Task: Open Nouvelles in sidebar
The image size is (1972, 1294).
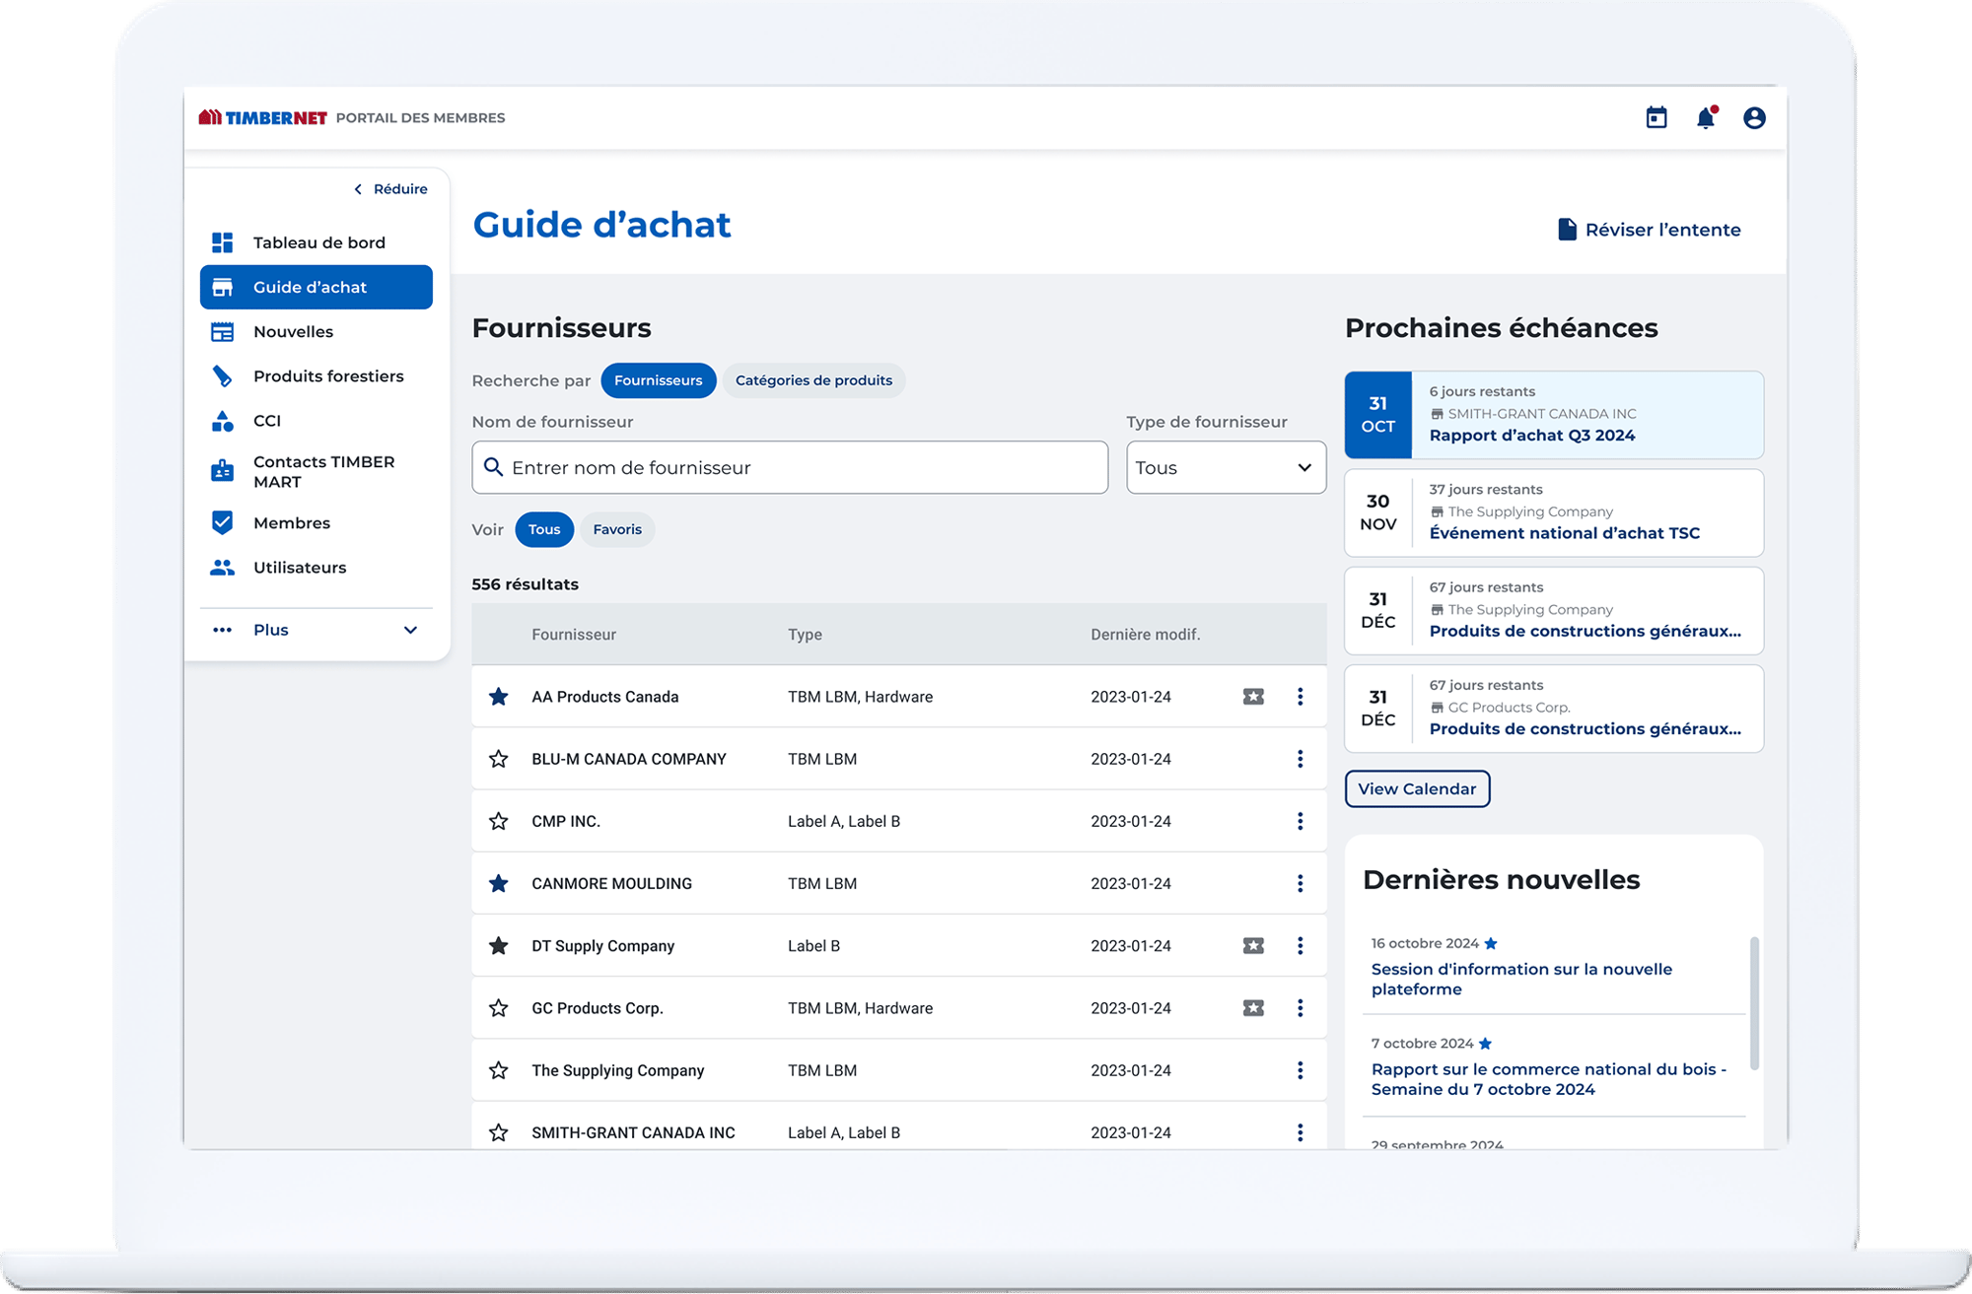Action: click(293, 331)
